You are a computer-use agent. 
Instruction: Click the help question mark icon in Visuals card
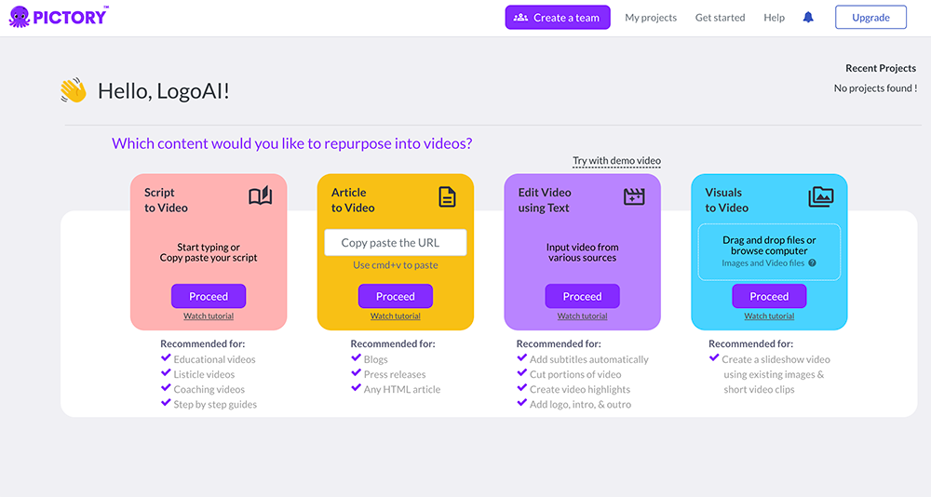tap(812, 263)
